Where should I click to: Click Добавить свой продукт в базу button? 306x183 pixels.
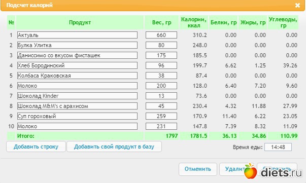click(x=114, y=147)
